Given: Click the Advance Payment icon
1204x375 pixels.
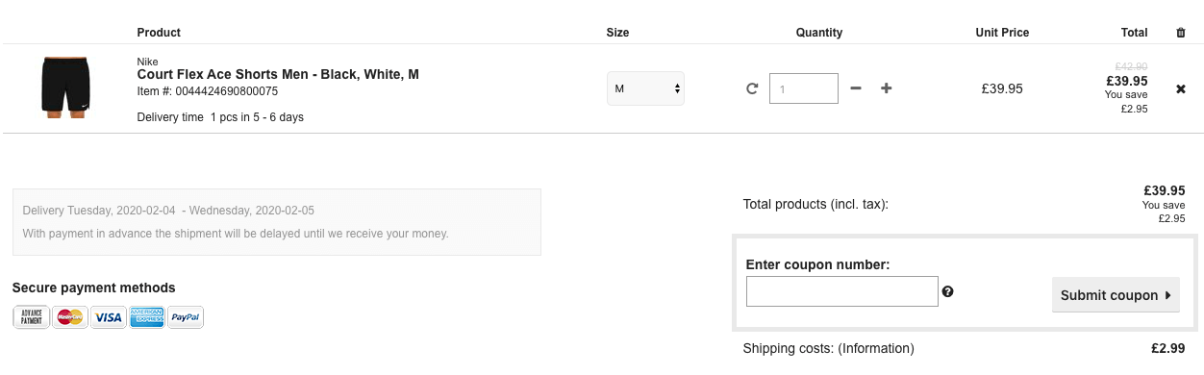Looking at the screenshot, I should tap(32, 317).
